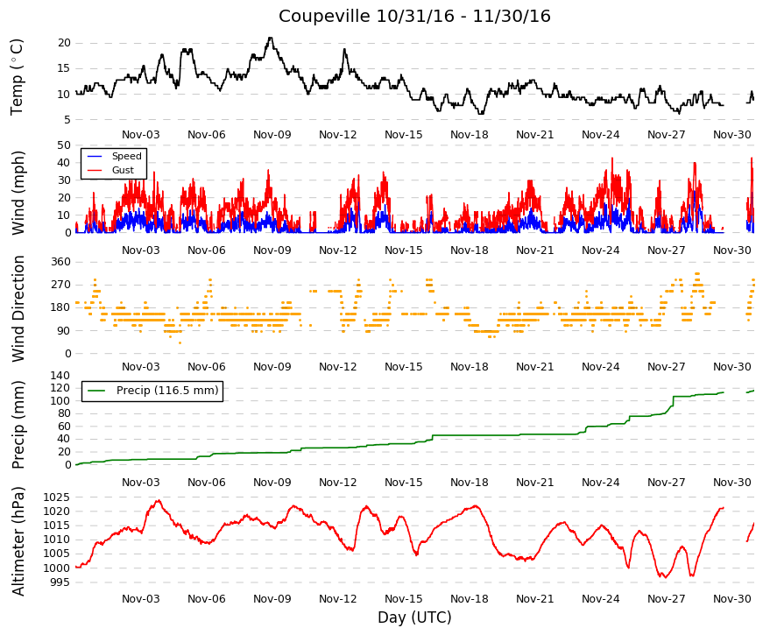Click the Wind Direction axis label

(x=18, y=308)
